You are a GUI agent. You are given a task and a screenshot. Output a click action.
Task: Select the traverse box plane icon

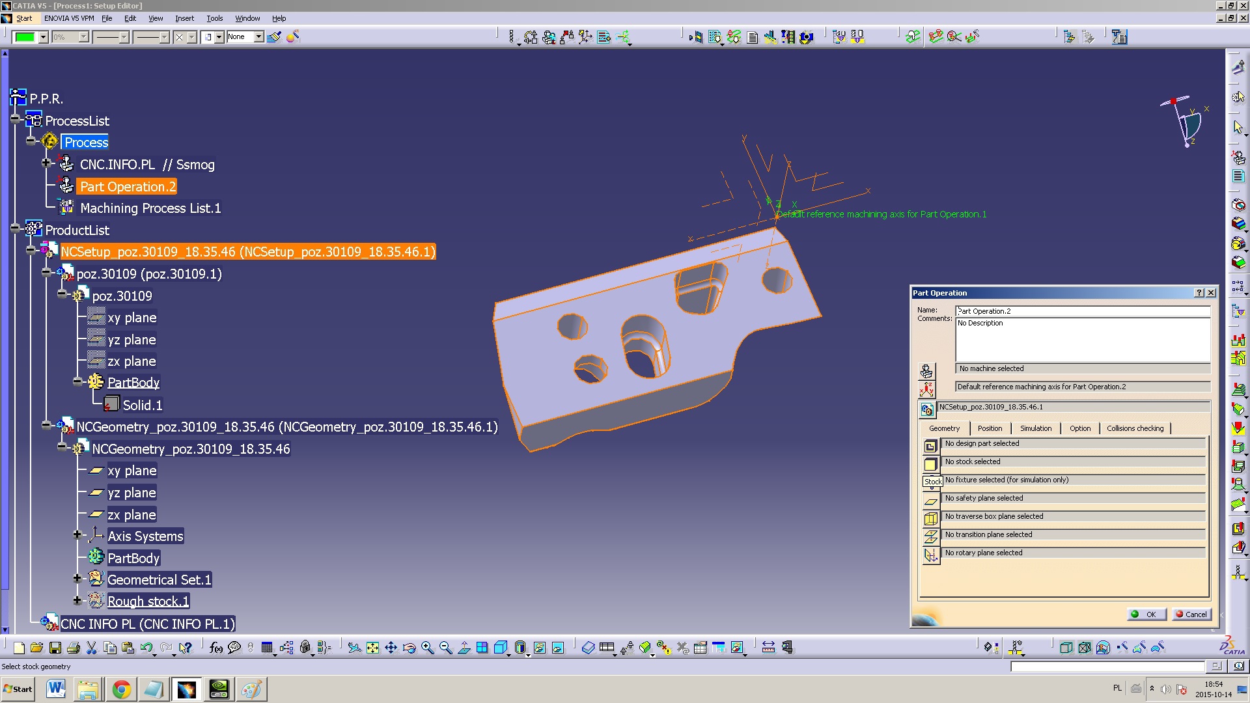[x=930, y=517]
